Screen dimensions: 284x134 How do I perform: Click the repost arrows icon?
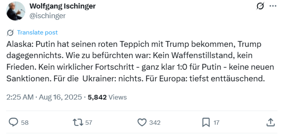[78, 122]
